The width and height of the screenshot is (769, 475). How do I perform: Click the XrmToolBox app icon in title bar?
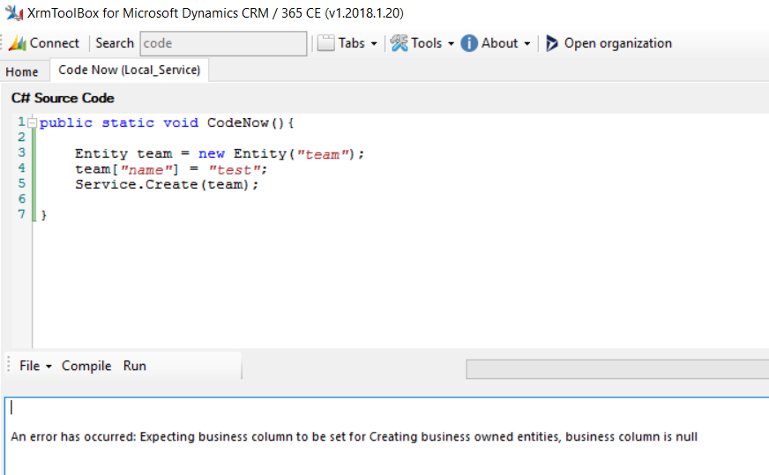[14, 12]
